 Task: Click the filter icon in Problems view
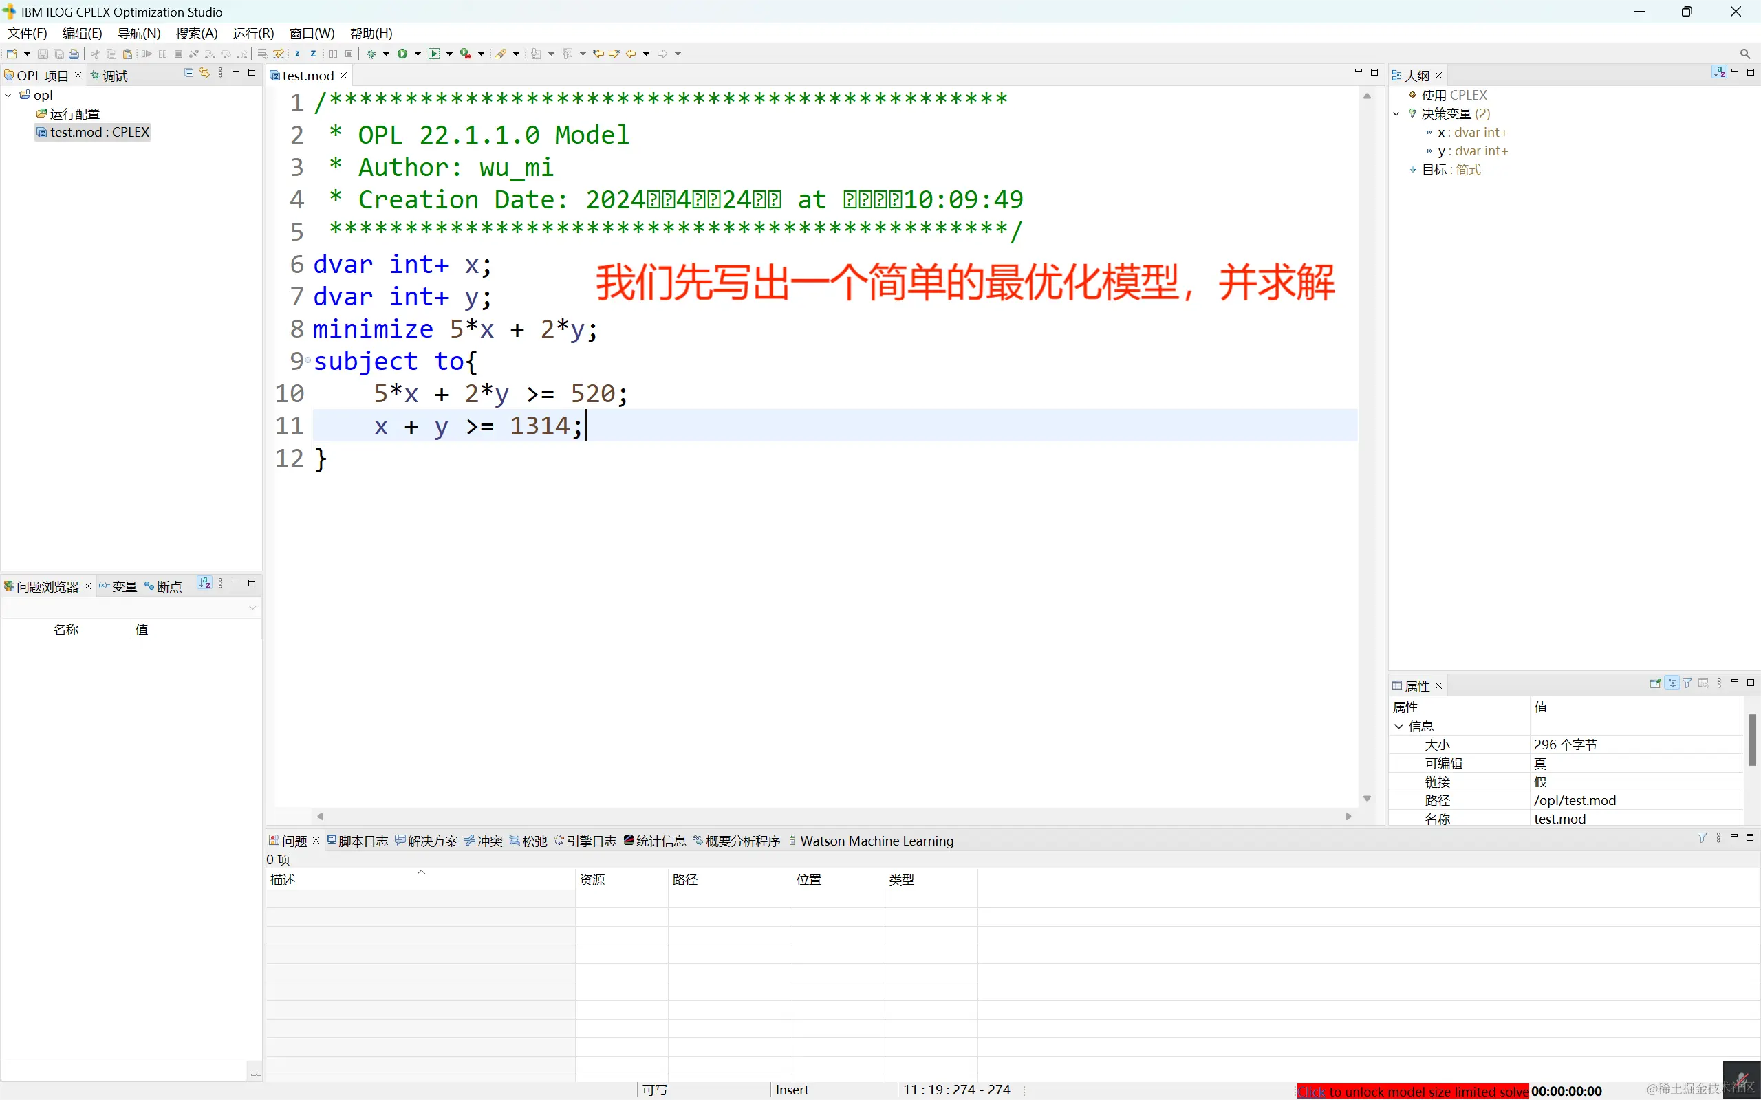1702,838
